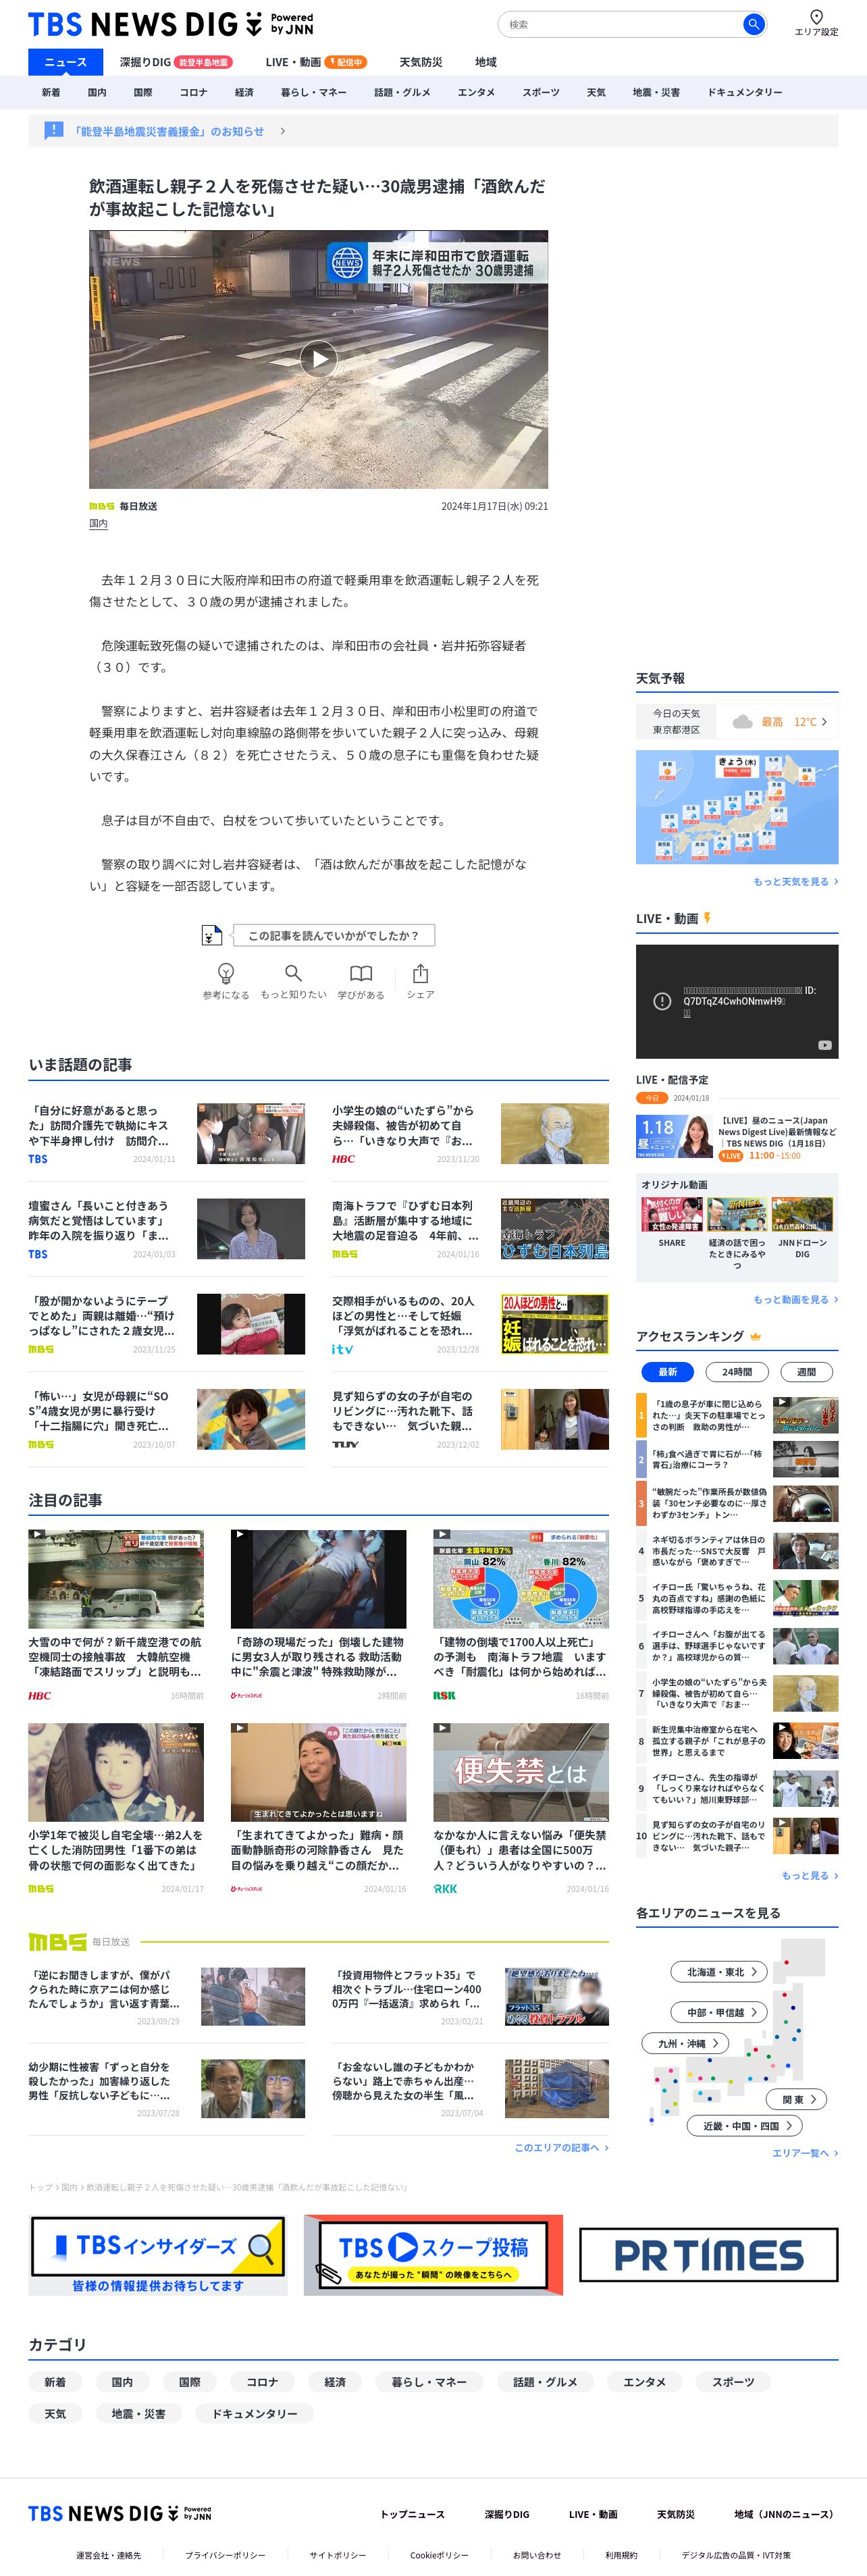Open the 地域 tab
This screenshot has width=867, height=2576.
(x=486, y=62)
